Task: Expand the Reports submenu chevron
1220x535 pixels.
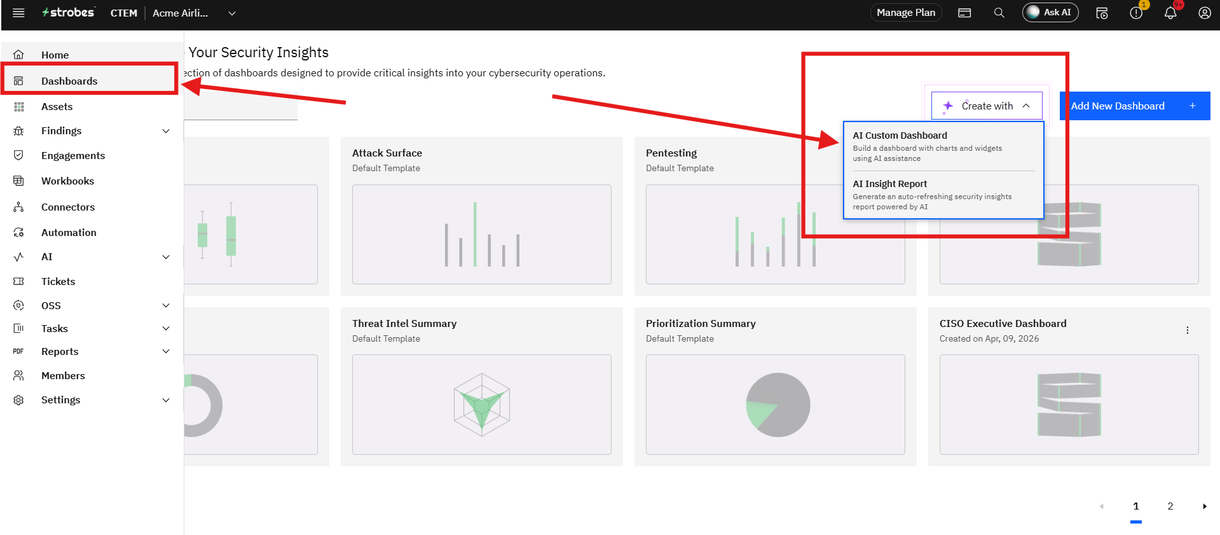Action: tap(166, 351)
